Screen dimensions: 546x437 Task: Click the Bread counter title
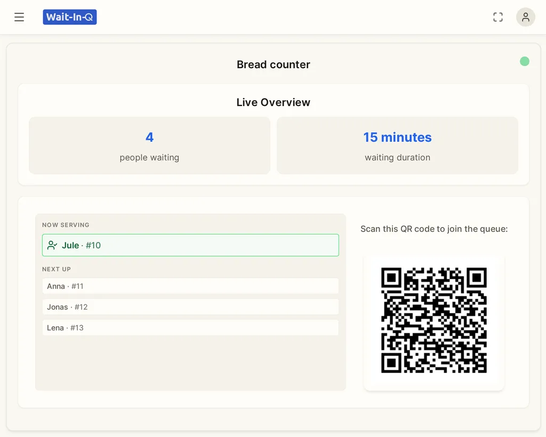tap(274, 64)
